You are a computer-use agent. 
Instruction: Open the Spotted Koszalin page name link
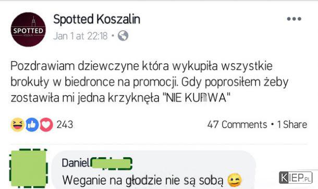click(97, 19)
